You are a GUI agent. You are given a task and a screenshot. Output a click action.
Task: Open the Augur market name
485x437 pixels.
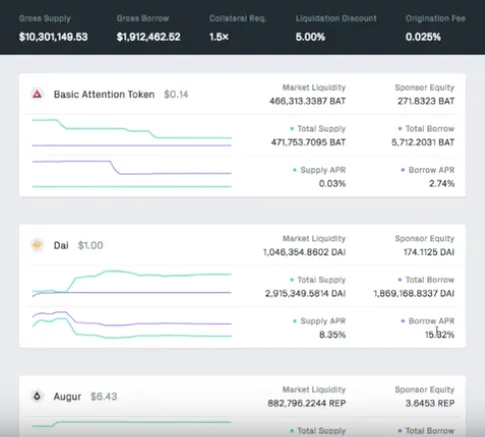68,396
